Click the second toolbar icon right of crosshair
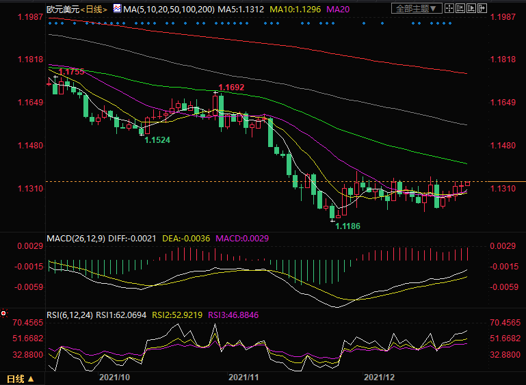This screenshot has height=385, width=526. [x=462, y=9]
